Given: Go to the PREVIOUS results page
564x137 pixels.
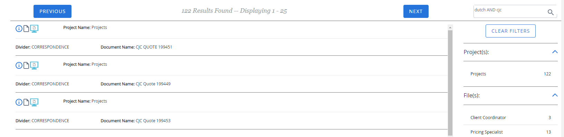Looking at the screenshot, I should point(52,11).
